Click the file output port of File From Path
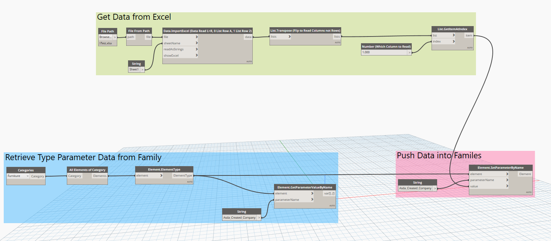 [x=148, y=37]
